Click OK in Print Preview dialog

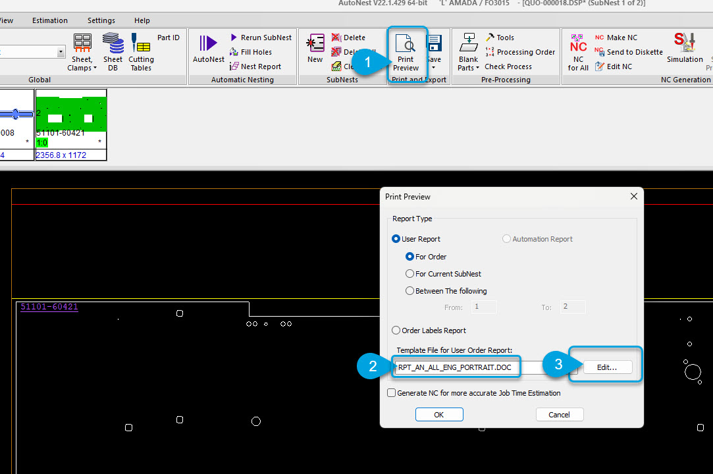(x=439, y=414)
